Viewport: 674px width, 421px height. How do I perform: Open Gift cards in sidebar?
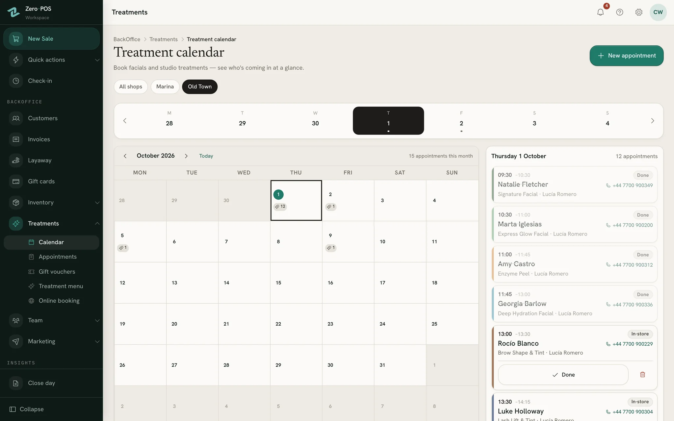point(51,181)
